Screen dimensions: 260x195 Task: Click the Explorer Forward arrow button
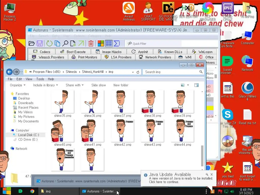(x=16, y=72)
